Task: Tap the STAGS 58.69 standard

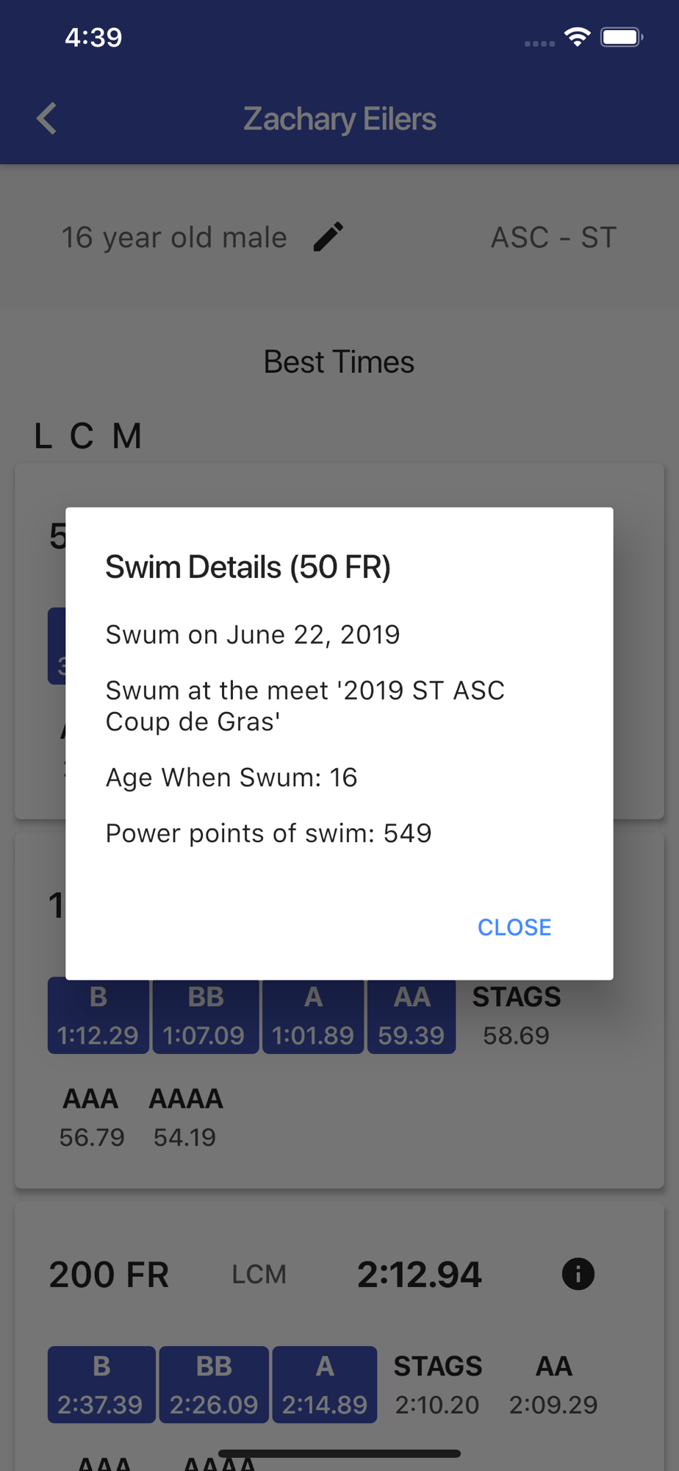Action: (517, 1016)
